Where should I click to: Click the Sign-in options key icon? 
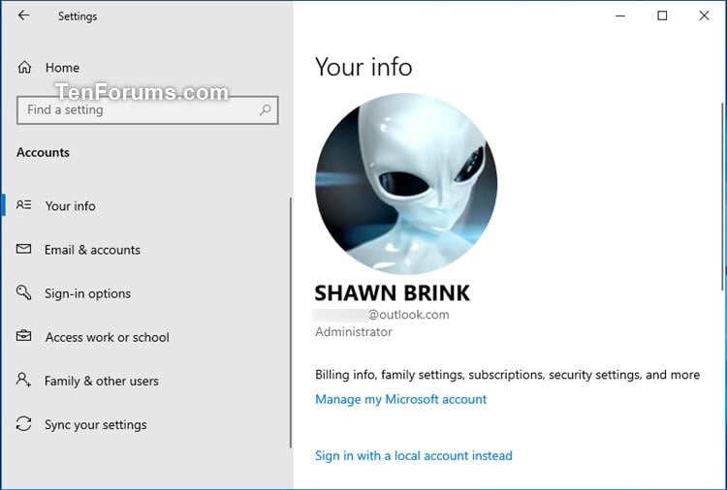pyautogui.click(x=23, y=292)
